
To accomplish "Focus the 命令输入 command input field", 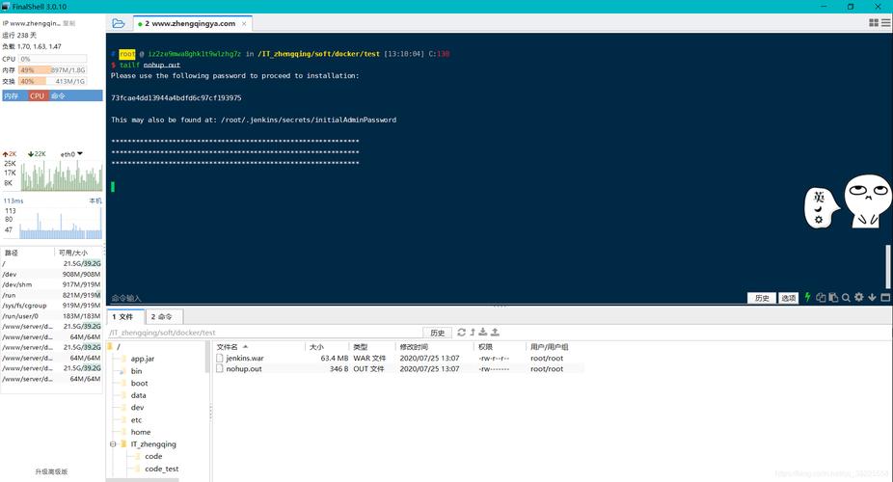I will click(x=426, y=298).
